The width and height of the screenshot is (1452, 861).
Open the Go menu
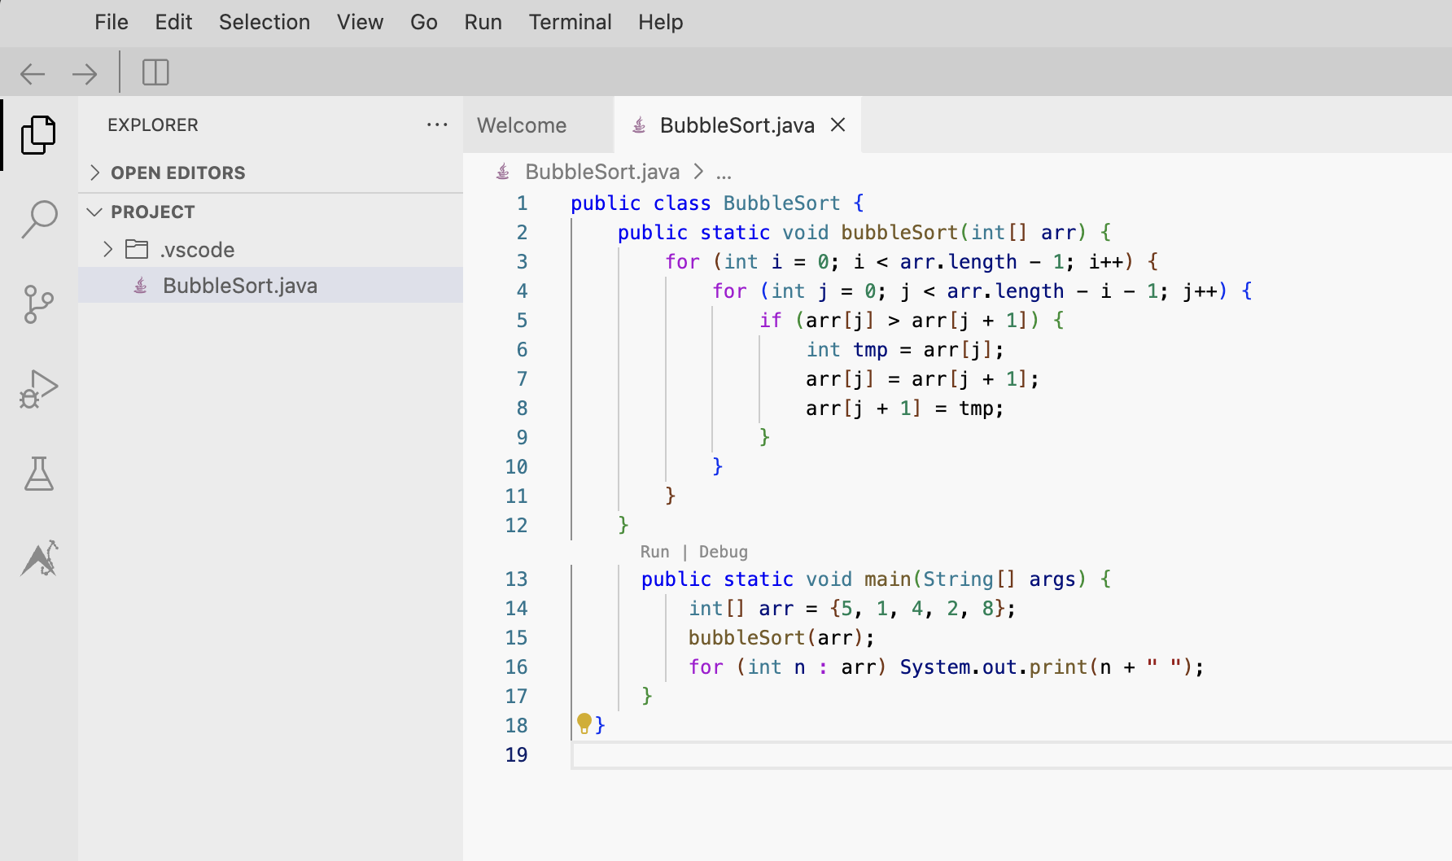[x=424, y=22]
